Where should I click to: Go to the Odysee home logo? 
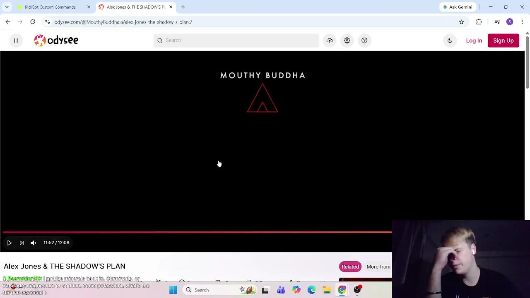click(56, 40)
